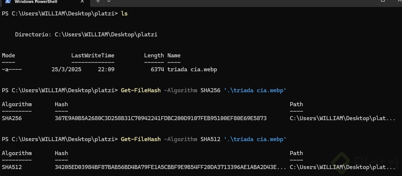Close the Windows PowerShell tab
Screen dimensions: 402x176
(82, 2)
